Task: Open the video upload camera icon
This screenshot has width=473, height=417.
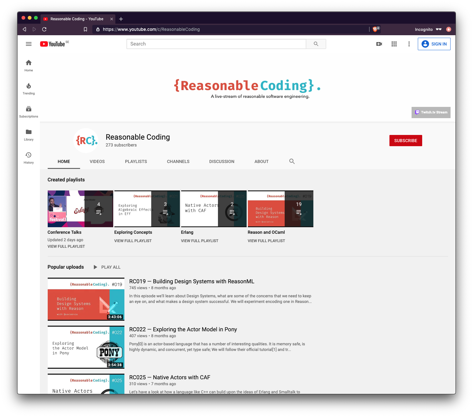Action: 379,44
